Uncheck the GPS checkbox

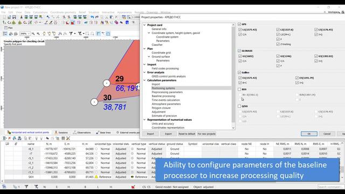[239, 24]
